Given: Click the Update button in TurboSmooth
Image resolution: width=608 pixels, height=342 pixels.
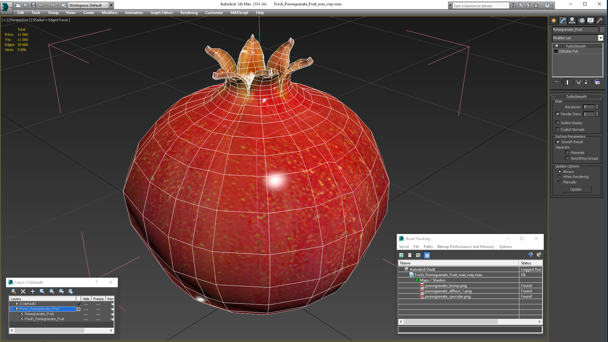Looking at the screenshot, I should [576, 189].
